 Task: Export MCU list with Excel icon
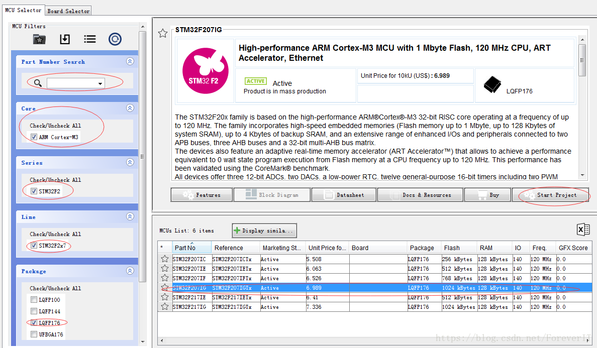[583, 229]
